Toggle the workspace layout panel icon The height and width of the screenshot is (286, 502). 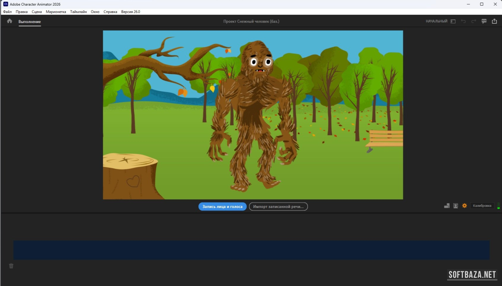(453, 21)
